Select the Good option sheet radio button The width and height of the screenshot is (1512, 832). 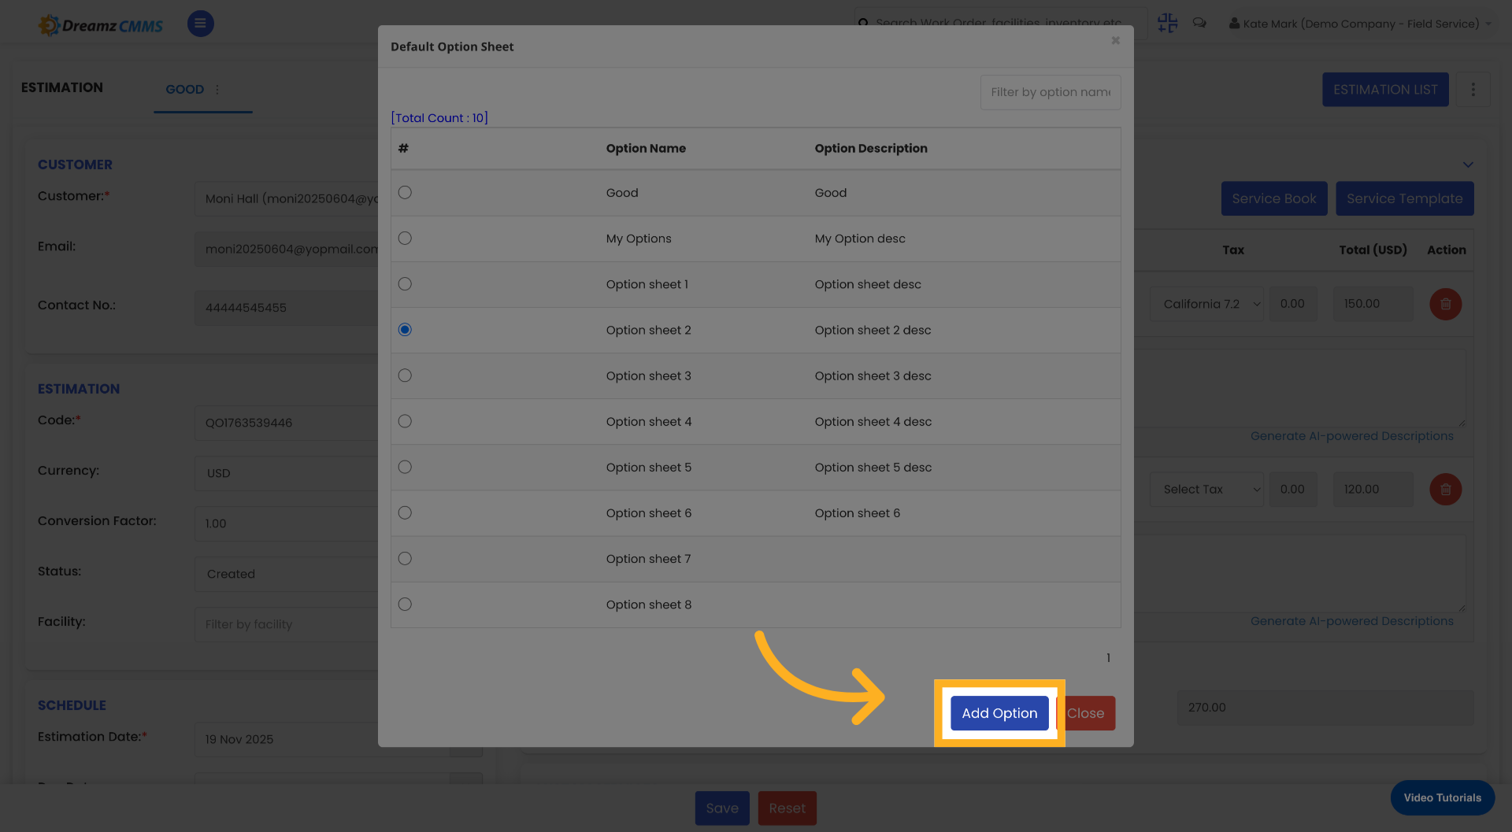click(405, 192)
